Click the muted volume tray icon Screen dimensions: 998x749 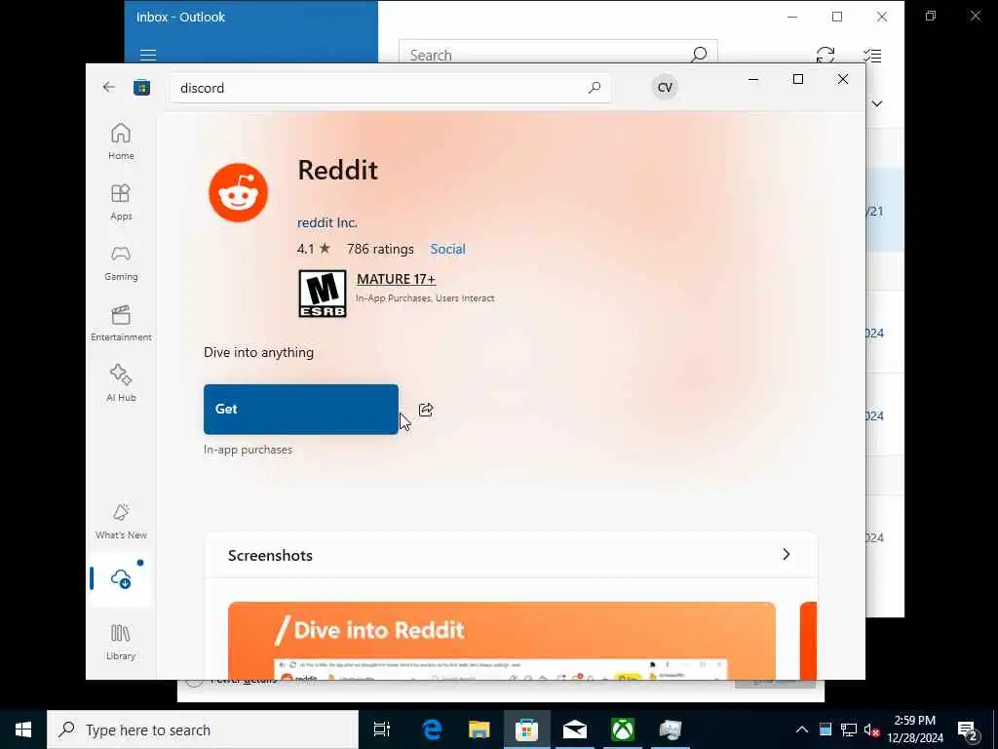(x=871, y=729)
